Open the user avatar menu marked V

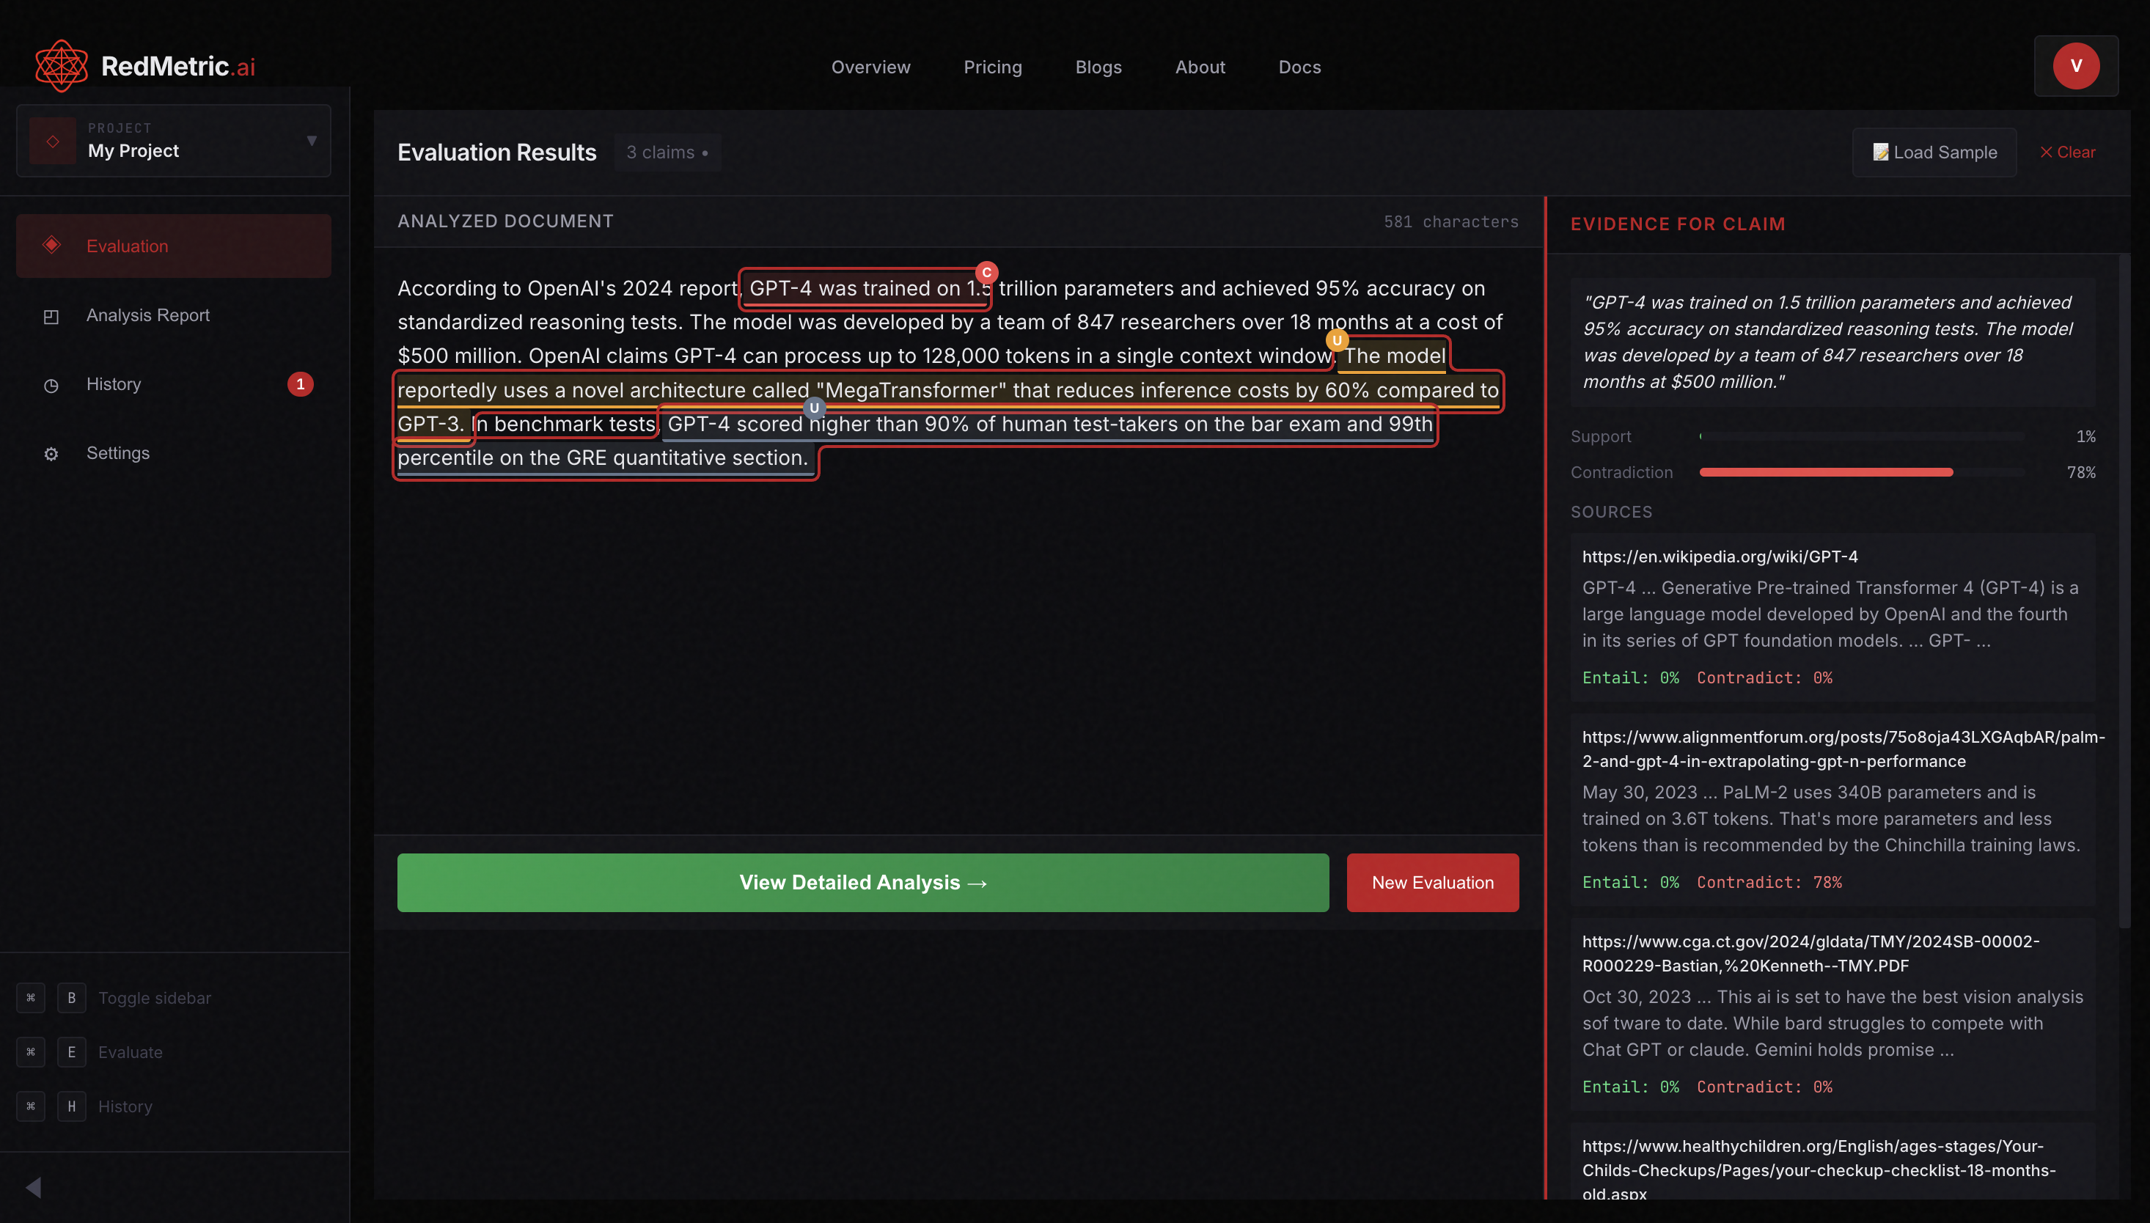2076,65
